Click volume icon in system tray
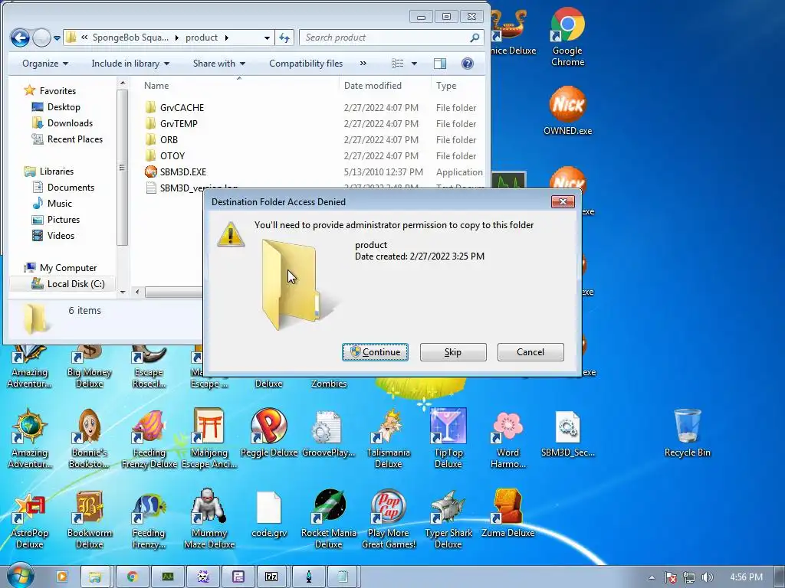The image size is (785, 588). point(708,577)
